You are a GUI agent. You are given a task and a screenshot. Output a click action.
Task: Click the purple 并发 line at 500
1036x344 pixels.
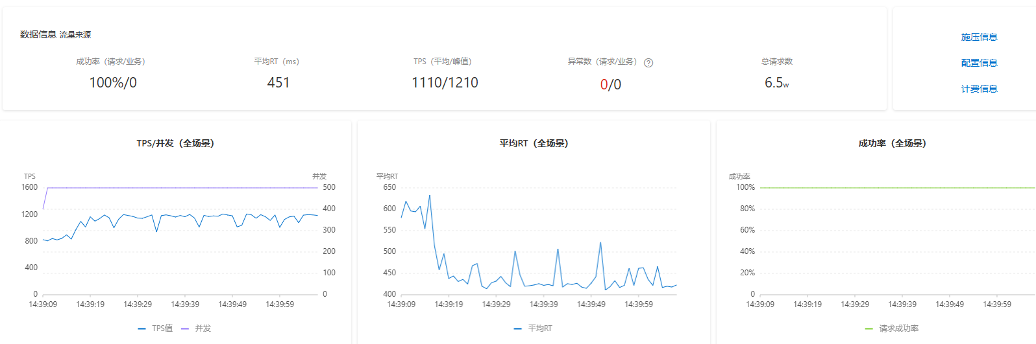pos(182,188)
